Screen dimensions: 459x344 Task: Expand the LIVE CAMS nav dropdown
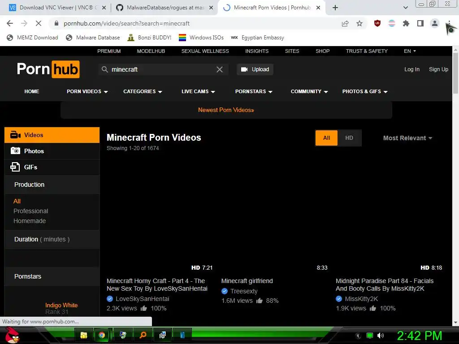pyautogui.click(x=198, y=91)
